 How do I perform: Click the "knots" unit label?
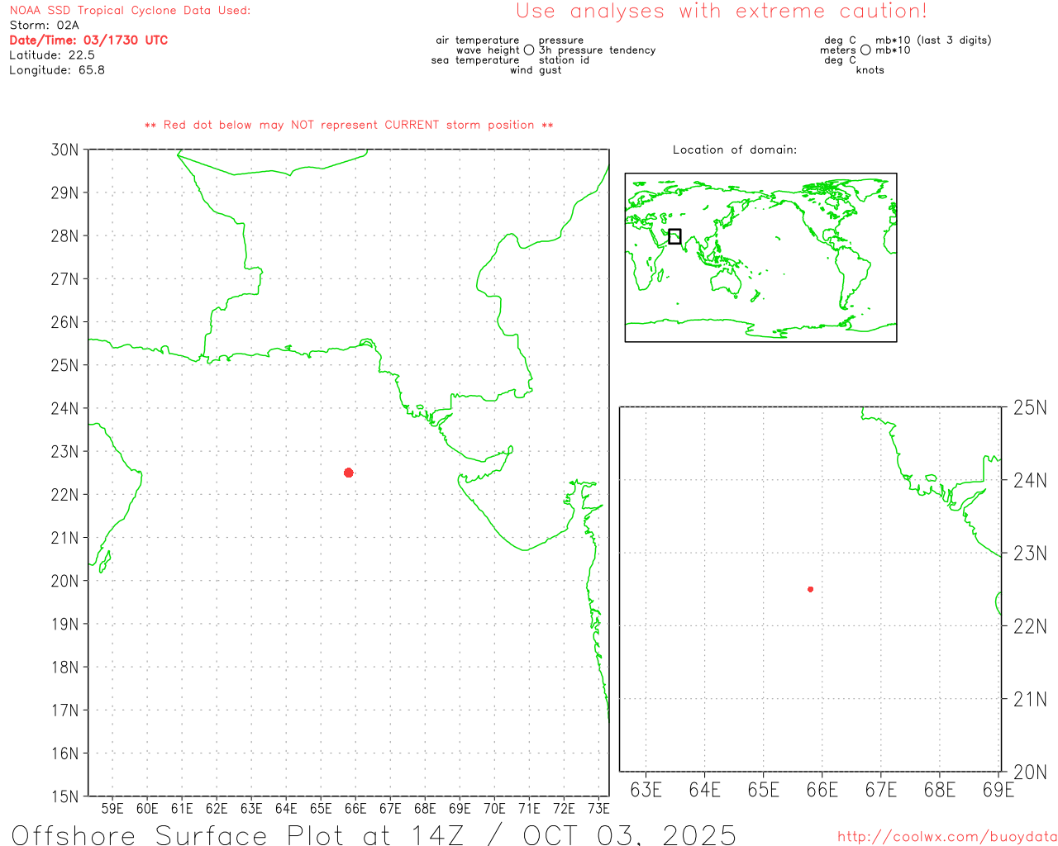click(x=870, y=70)
